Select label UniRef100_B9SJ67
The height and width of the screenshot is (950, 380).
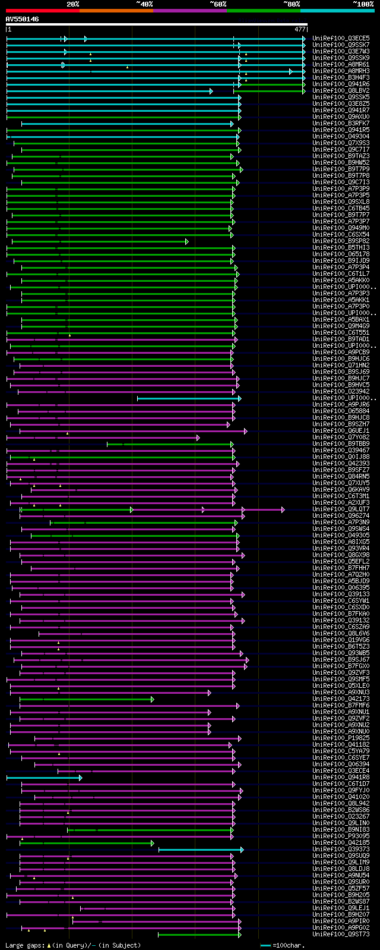341,659
